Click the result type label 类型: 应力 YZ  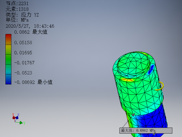pos(22,15)
